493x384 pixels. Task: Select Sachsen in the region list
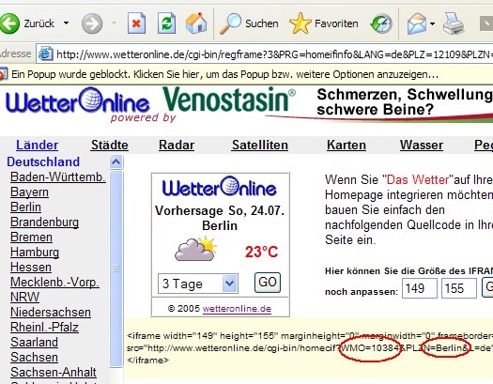click(x=34, y=358)
